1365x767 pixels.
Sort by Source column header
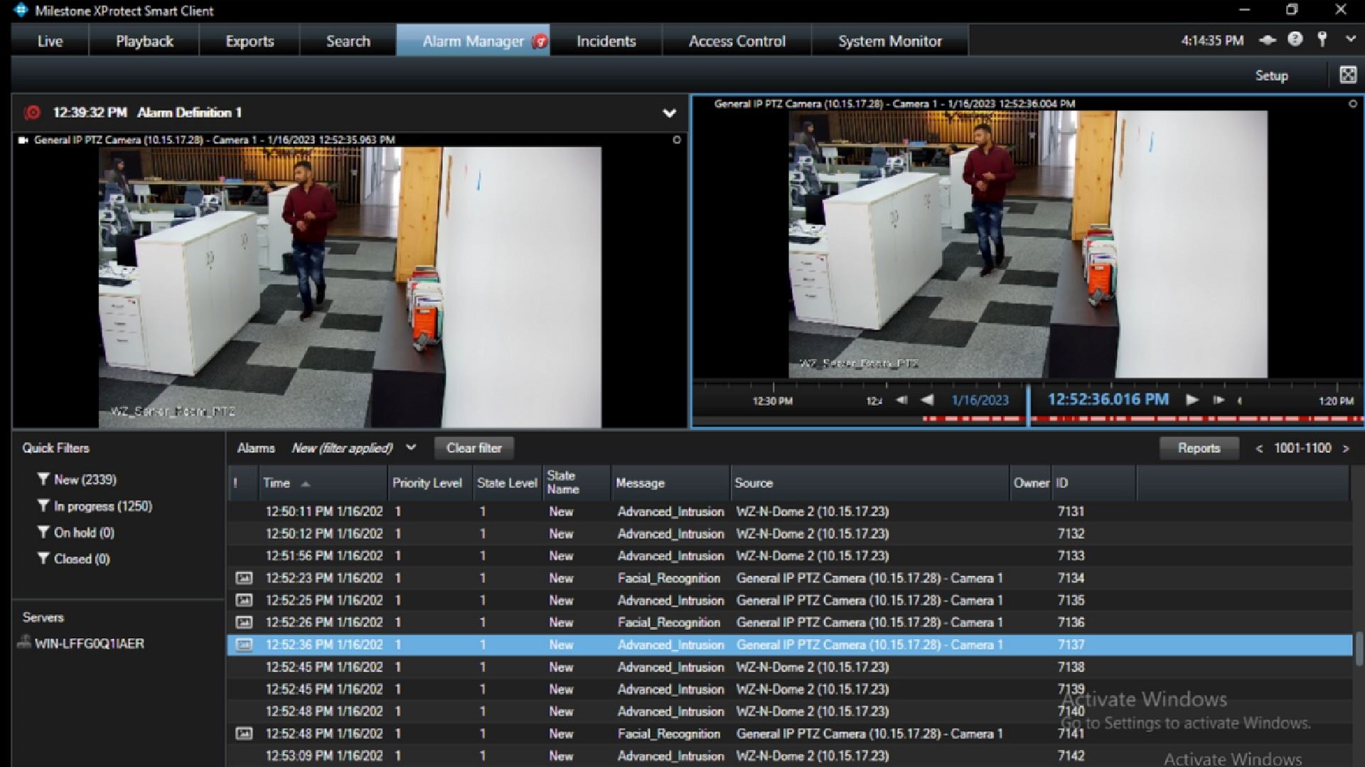(870, 483)
